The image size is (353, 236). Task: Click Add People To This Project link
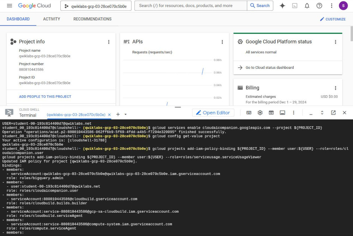tap(45, 97)
